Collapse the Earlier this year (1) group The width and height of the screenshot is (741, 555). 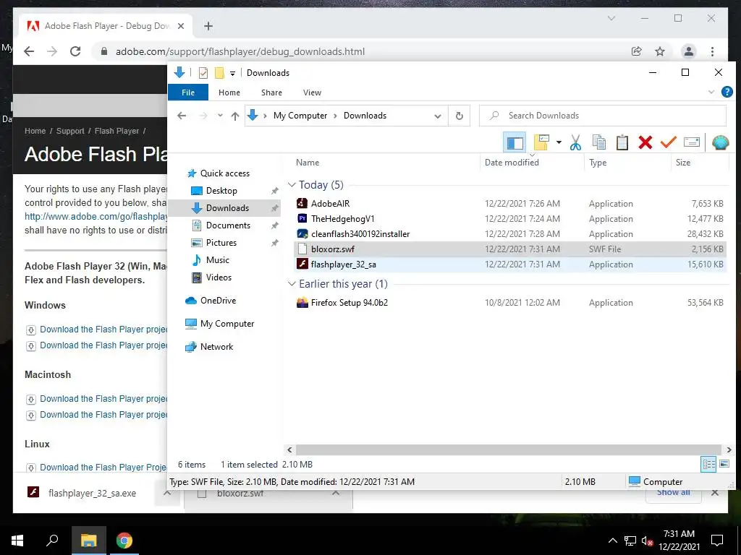tap(292, 284)
